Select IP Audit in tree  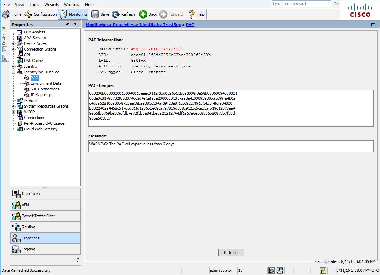pyautogui.click(x=31, y=100)
